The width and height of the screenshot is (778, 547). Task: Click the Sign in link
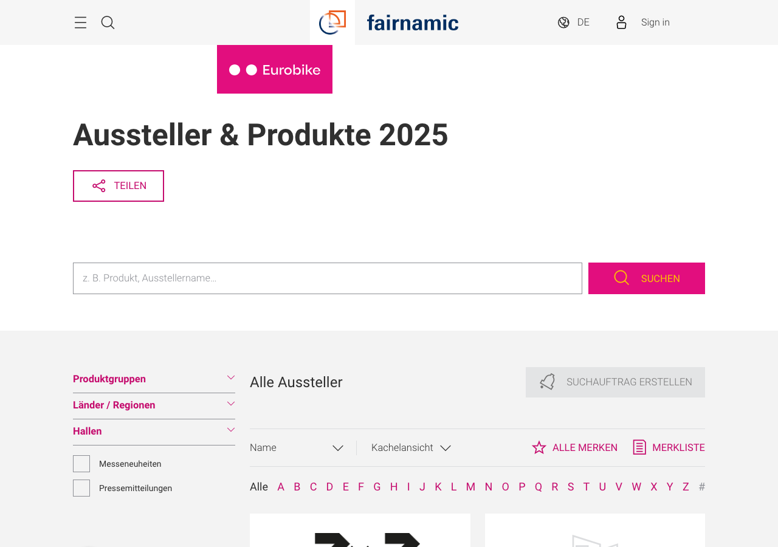coord(655,21)
